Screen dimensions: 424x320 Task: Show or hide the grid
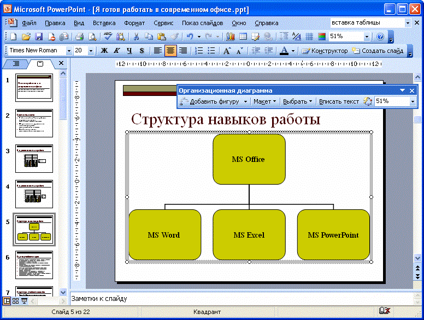pos(309,37)
